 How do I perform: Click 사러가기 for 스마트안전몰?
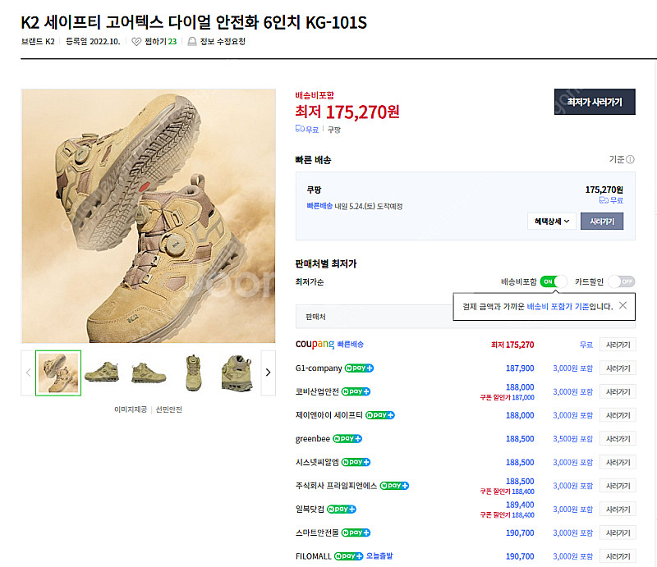[618, 533]
